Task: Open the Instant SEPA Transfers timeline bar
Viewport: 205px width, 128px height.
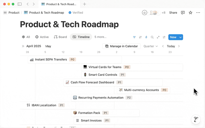Action: (x=75, y=60)
